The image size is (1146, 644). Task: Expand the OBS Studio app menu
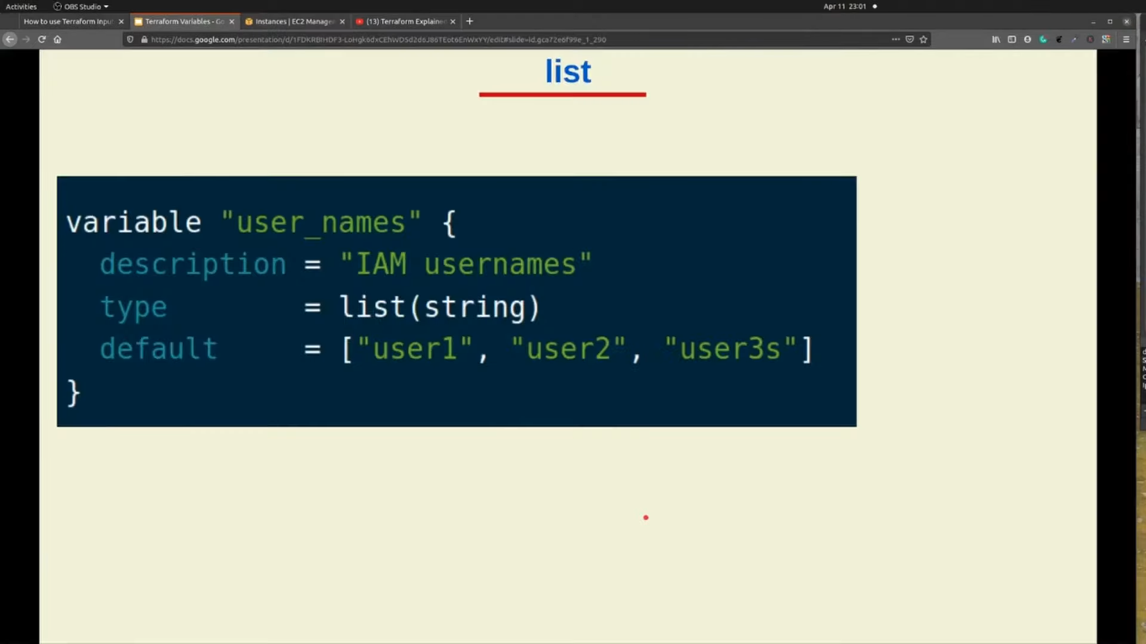coord(81,7)
